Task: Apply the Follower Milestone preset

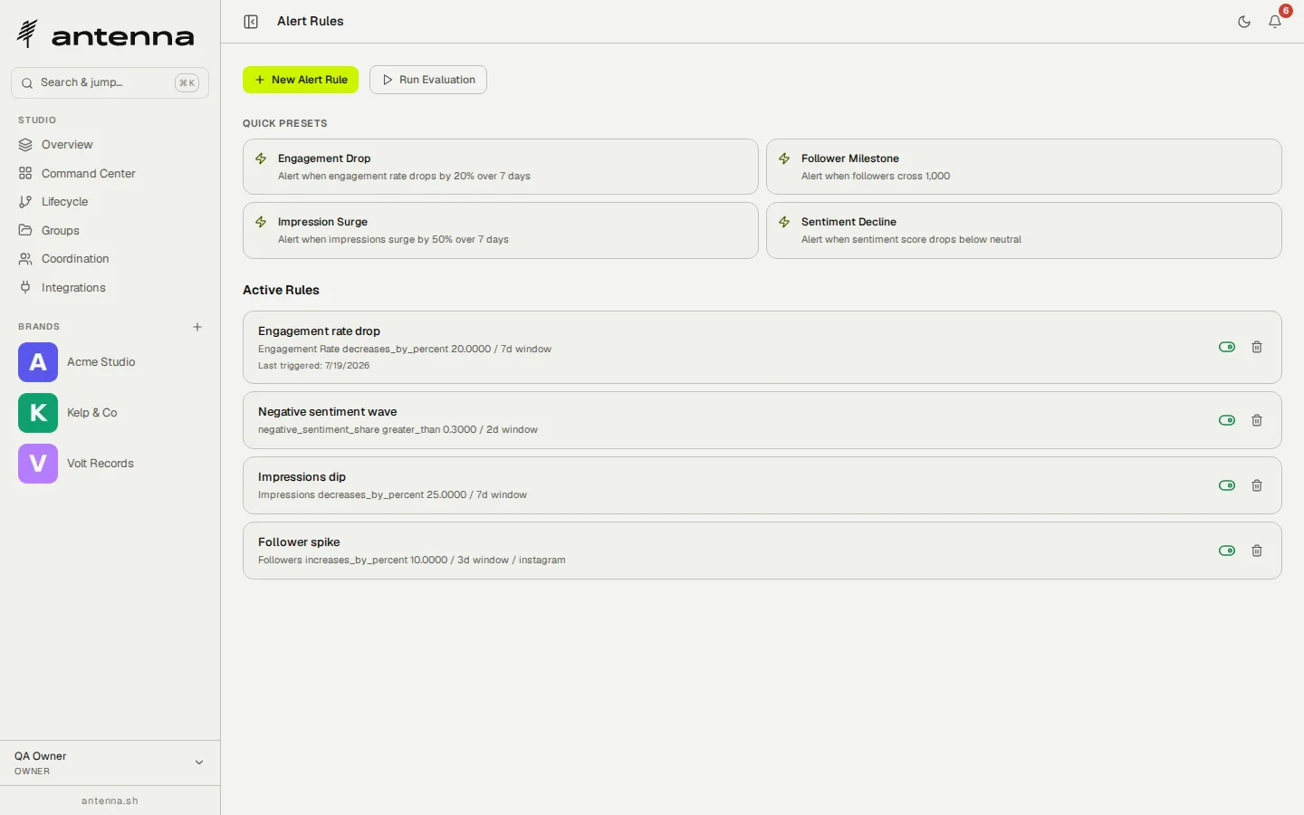Action: (1023, 167)
